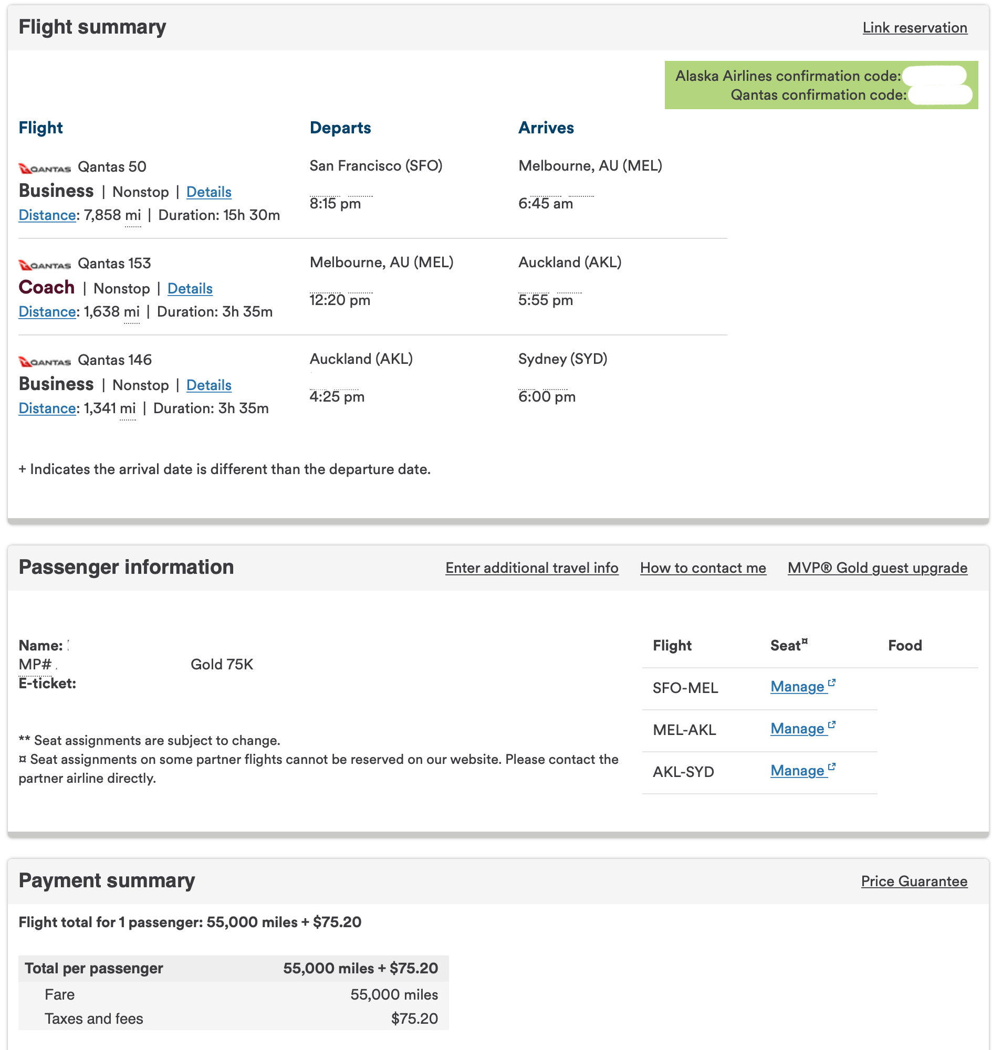The width and height of the screenshot is (1002, 1050).
Task: Select How to contact me
Action: (703, 568)
